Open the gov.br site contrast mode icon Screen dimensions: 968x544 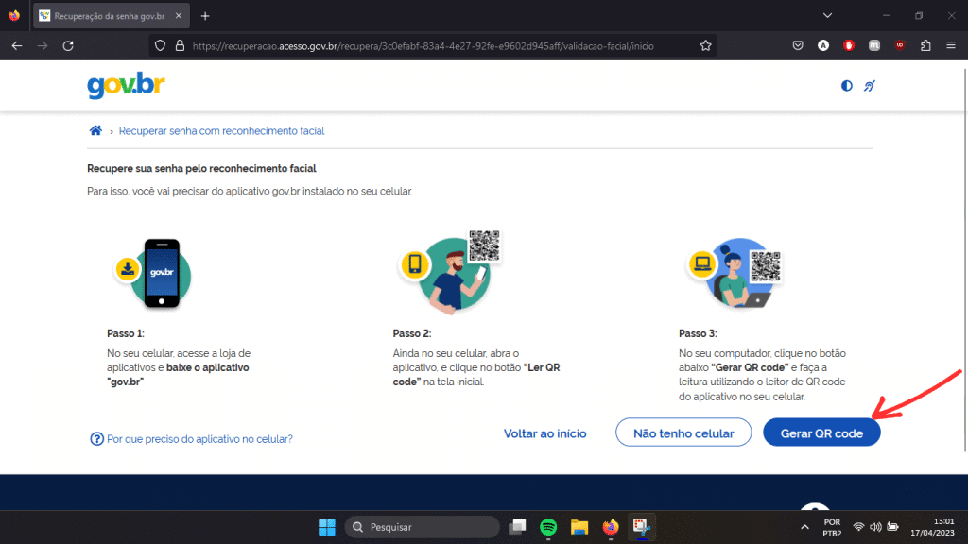846,85
